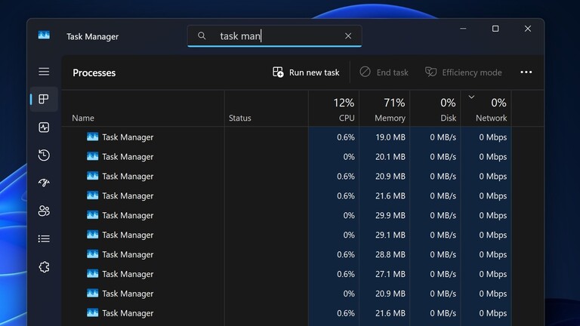The width and height of the screenshot is (580, 326).
Task: Click the process icon in the 27.1 MB row
Action: tap(92, 273)
